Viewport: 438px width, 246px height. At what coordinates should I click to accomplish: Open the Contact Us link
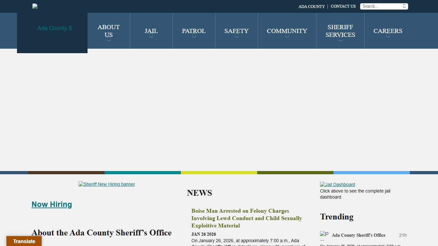click(x=343, y=6)
